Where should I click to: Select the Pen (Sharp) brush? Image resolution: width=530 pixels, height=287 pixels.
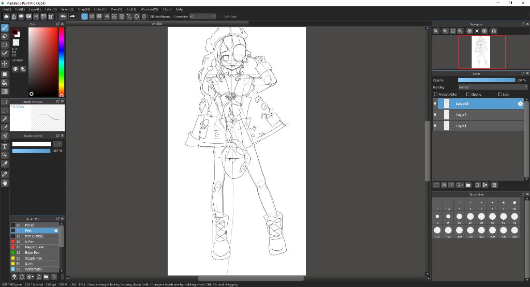(35, 236)
